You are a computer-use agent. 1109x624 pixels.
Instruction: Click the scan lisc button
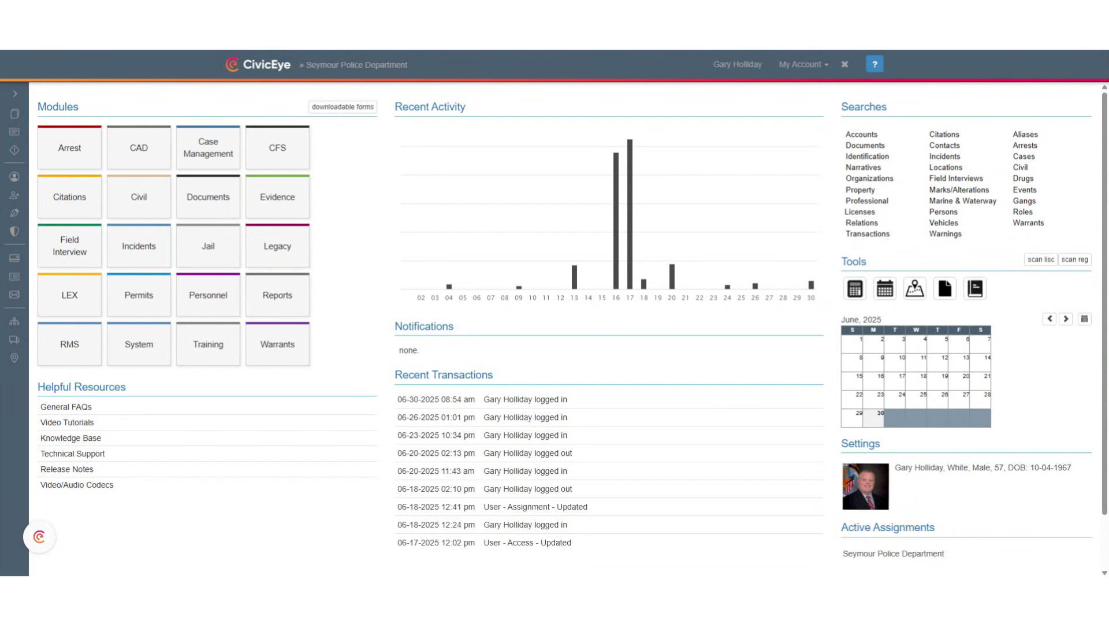(x=1041, y=260)
